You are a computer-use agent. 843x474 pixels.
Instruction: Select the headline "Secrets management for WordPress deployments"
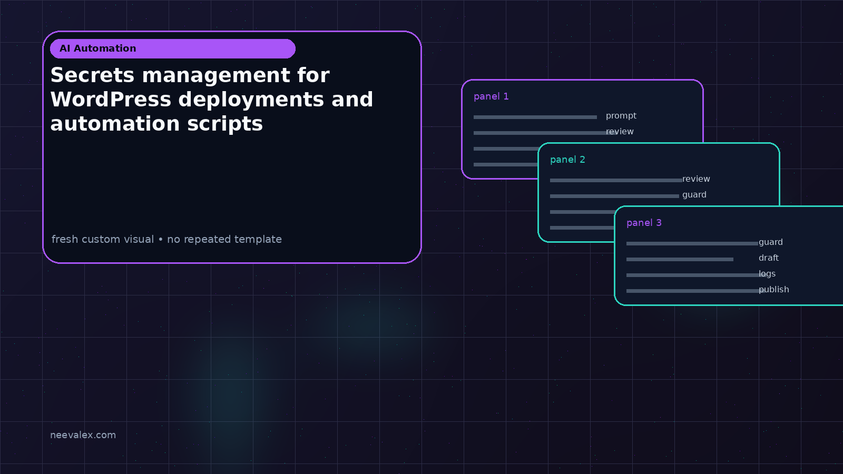[x=212, y=100]
